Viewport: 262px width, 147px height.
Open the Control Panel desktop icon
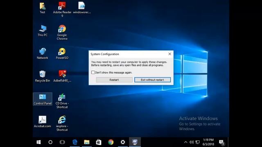click(x=43, y=99)
